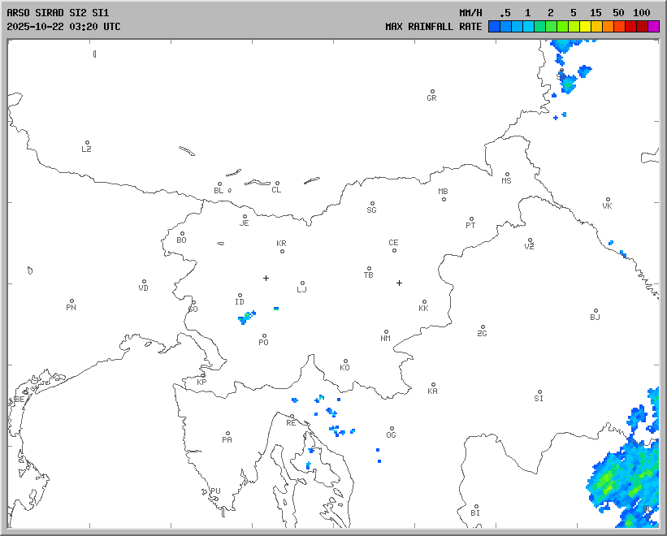Click the radar cross marker near LJ
667x536 pixels.
266,278
